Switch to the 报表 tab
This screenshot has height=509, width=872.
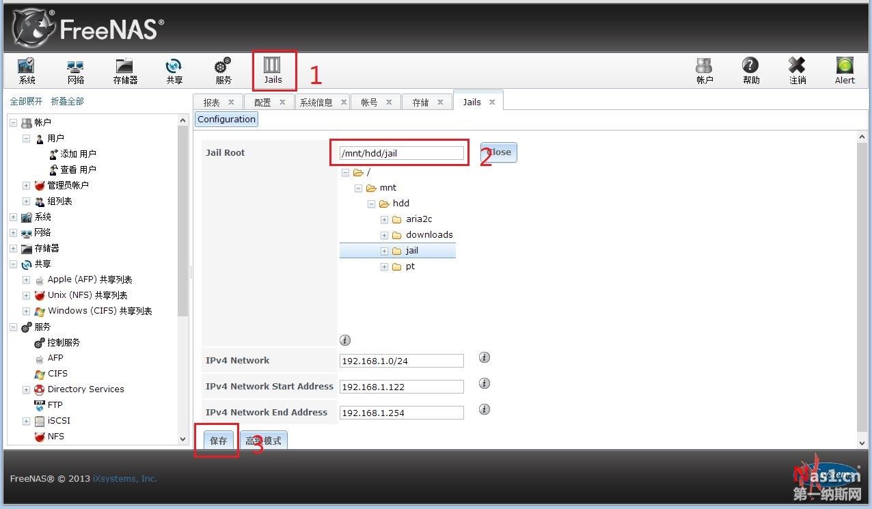coord(212,102)
